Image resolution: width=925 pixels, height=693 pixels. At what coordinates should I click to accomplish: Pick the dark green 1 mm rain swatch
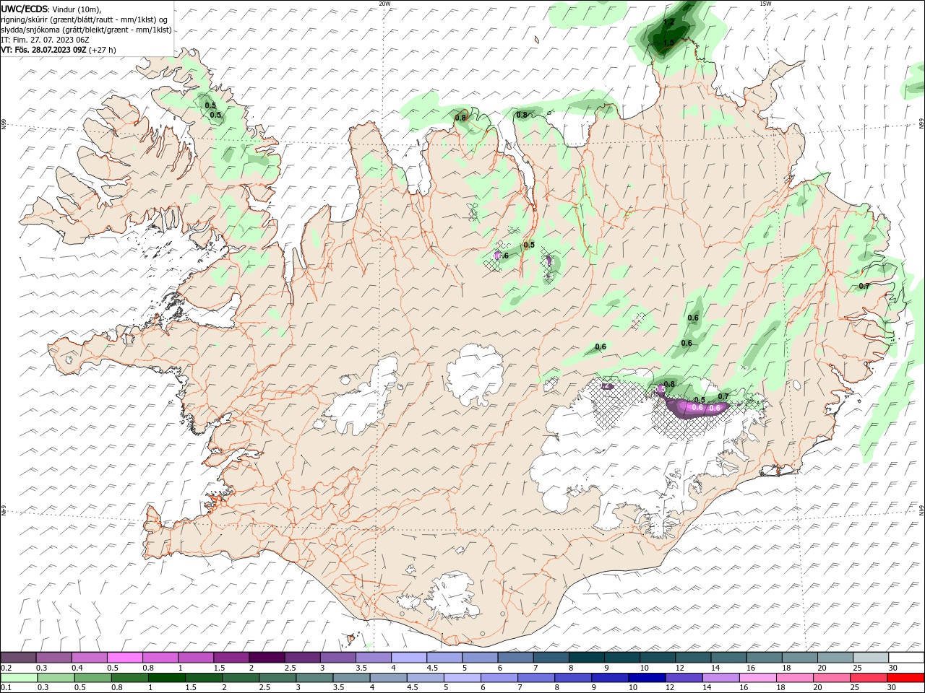pos(166,678)
